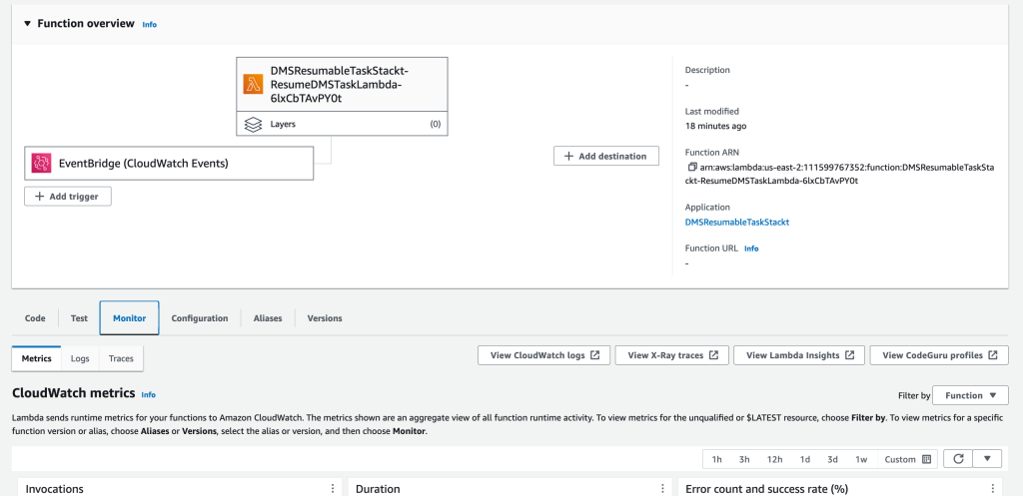Open the Error count widget options menu
This screenshot has width=1023, height=496.
(x=992, y=488)
